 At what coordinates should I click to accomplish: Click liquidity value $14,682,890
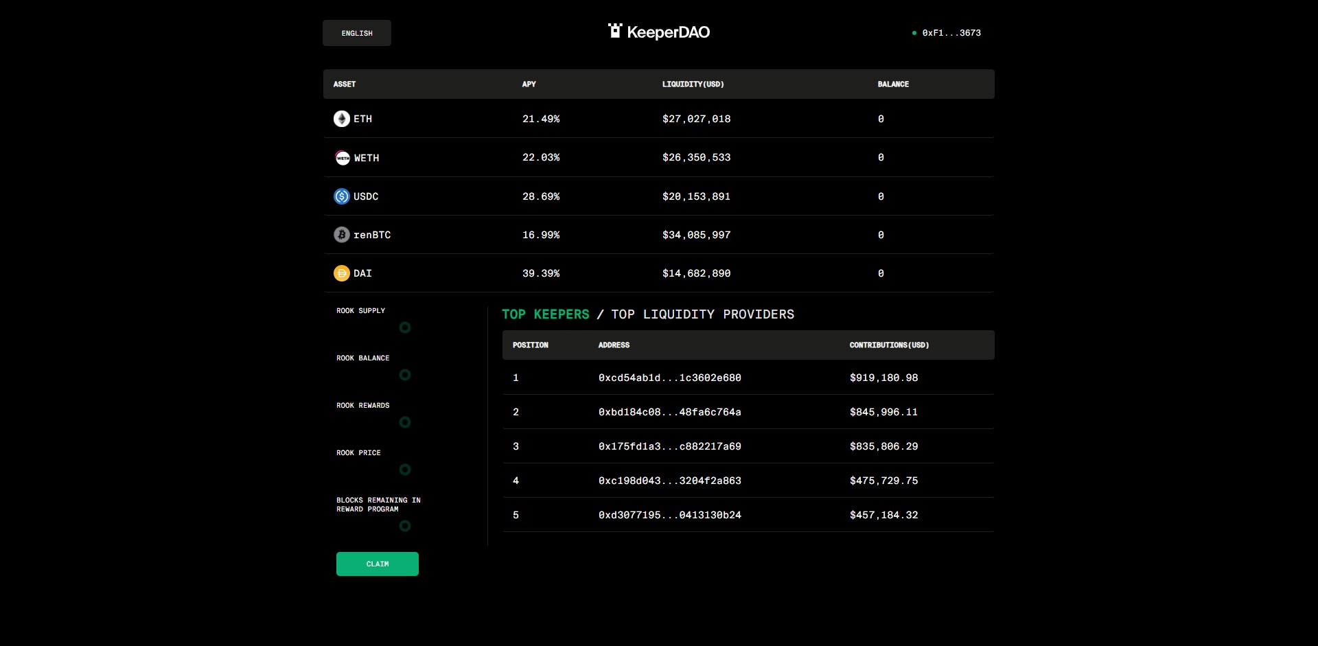coord(697,273)
